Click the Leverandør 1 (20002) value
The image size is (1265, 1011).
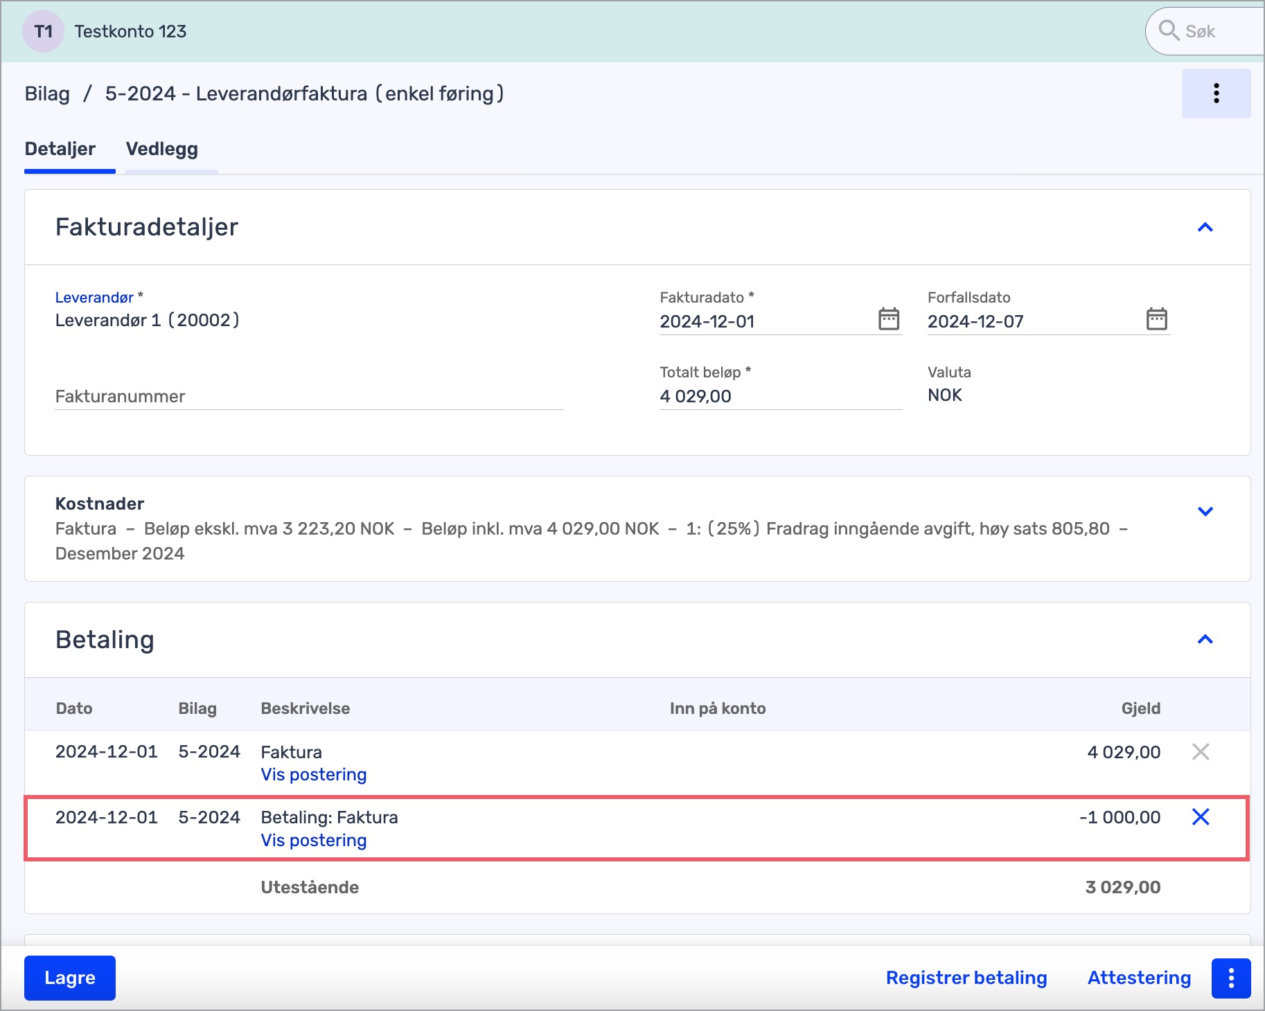148,320
